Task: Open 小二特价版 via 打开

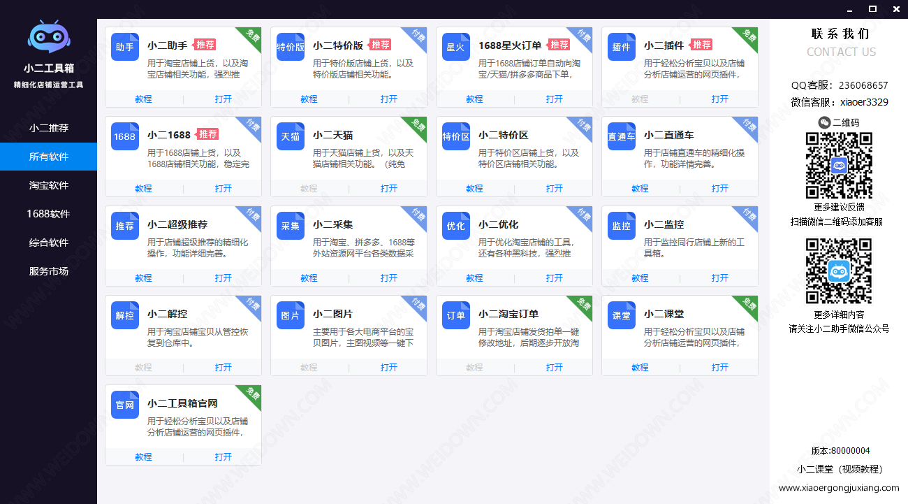Action: coord(389,99)
